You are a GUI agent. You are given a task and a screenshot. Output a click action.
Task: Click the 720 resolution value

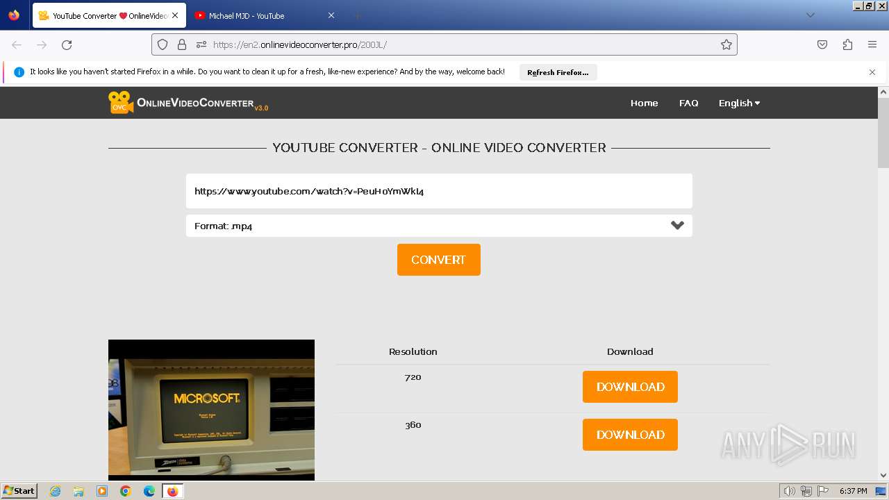(413, 377)
